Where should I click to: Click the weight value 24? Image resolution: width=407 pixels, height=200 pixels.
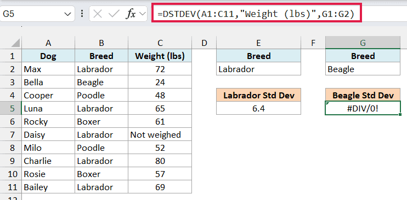click(160, 82)
